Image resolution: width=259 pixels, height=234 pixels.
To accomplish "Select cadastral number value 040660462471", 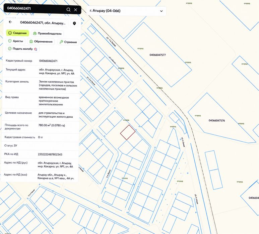I will coord(48,61).
